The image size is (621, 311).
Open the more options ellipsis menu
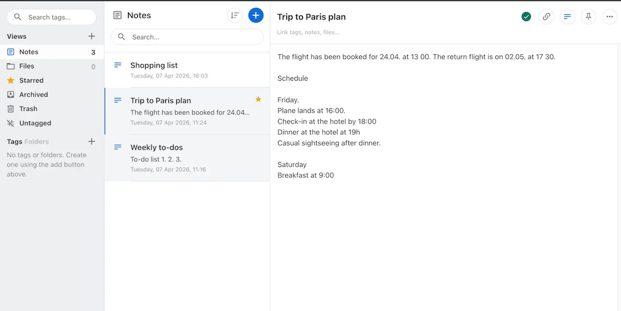point(610,17)
